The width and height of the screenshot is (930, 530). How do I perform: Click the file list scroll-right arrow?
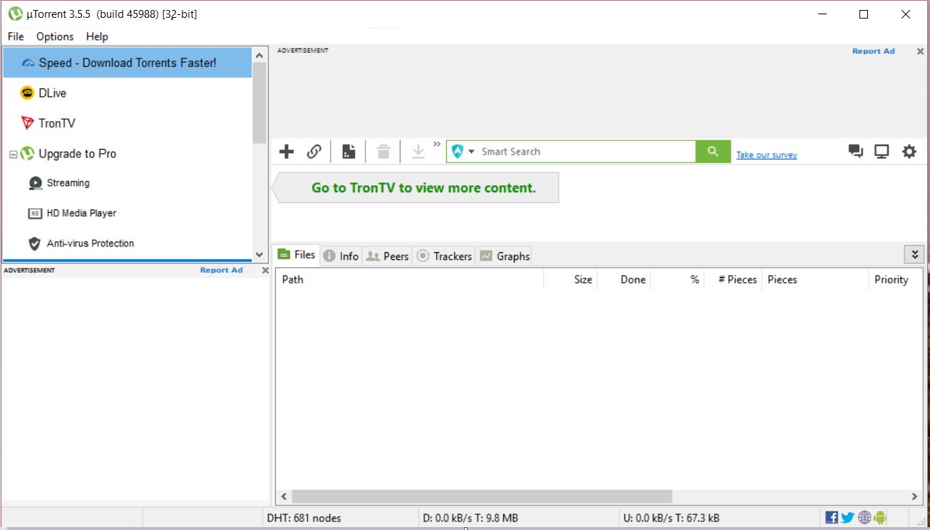tap(915, 497)
